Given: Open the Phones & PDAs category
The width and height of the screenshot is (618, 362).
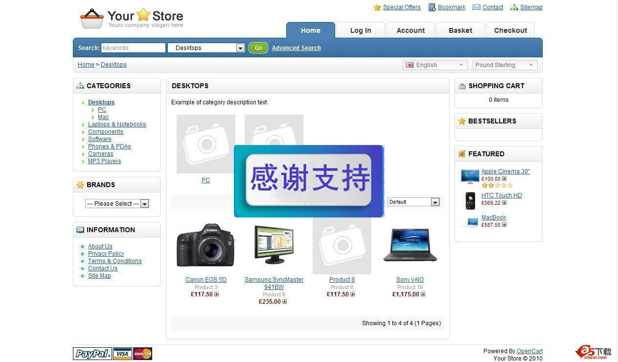Looking at the screenshot, I should [110, 146].
